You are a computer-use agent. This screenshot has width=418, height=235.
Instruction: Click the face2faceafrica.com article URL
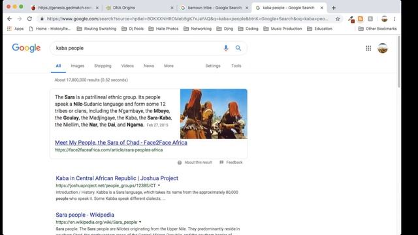point(109,149)
